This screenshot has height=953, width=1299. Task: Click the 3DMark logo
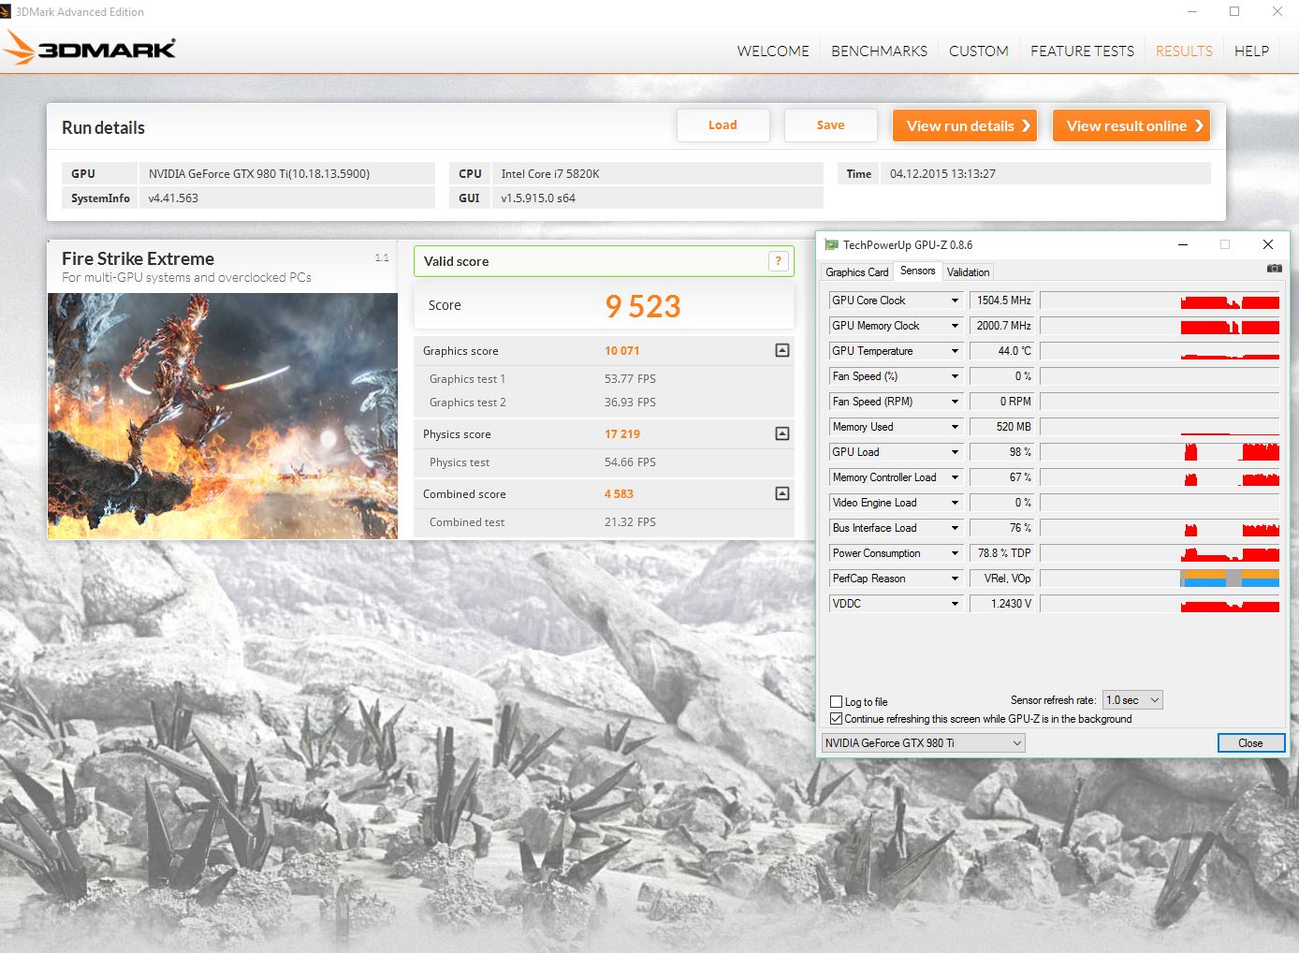point(90,49)
